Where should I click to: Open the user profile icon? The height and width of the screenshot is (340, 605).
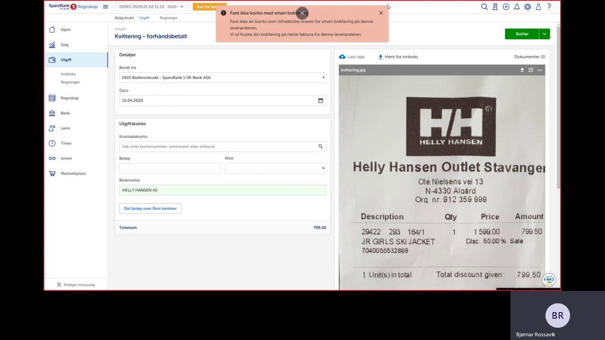(538, 7)
